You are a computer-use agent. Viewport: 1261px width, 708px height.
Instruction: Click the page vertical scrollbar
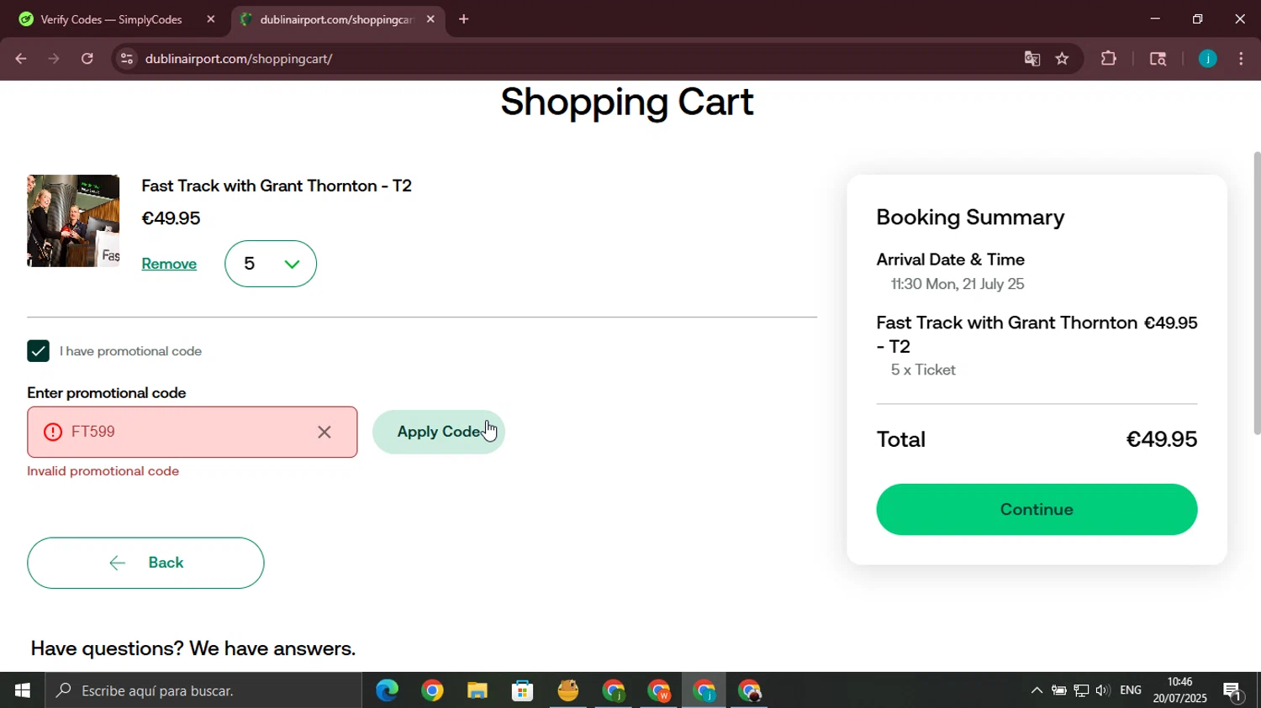(1257, 294)
